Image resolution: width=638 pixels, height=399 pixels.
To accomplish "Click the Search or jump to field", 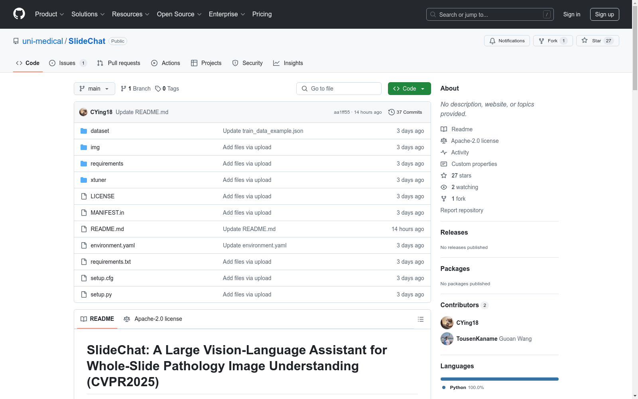I will 490,14.
